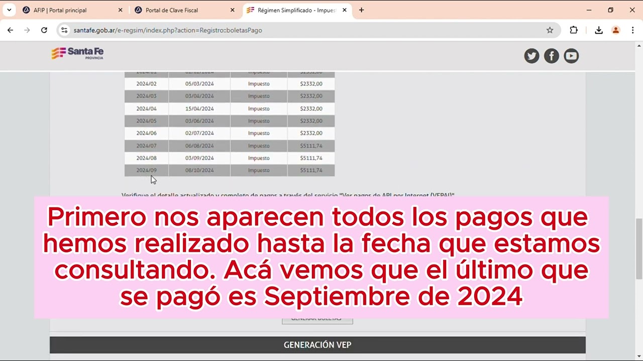This screenshot has height=361, width=643.
Task: Click payment date 05/03/2024
Action: pos(199,84)
